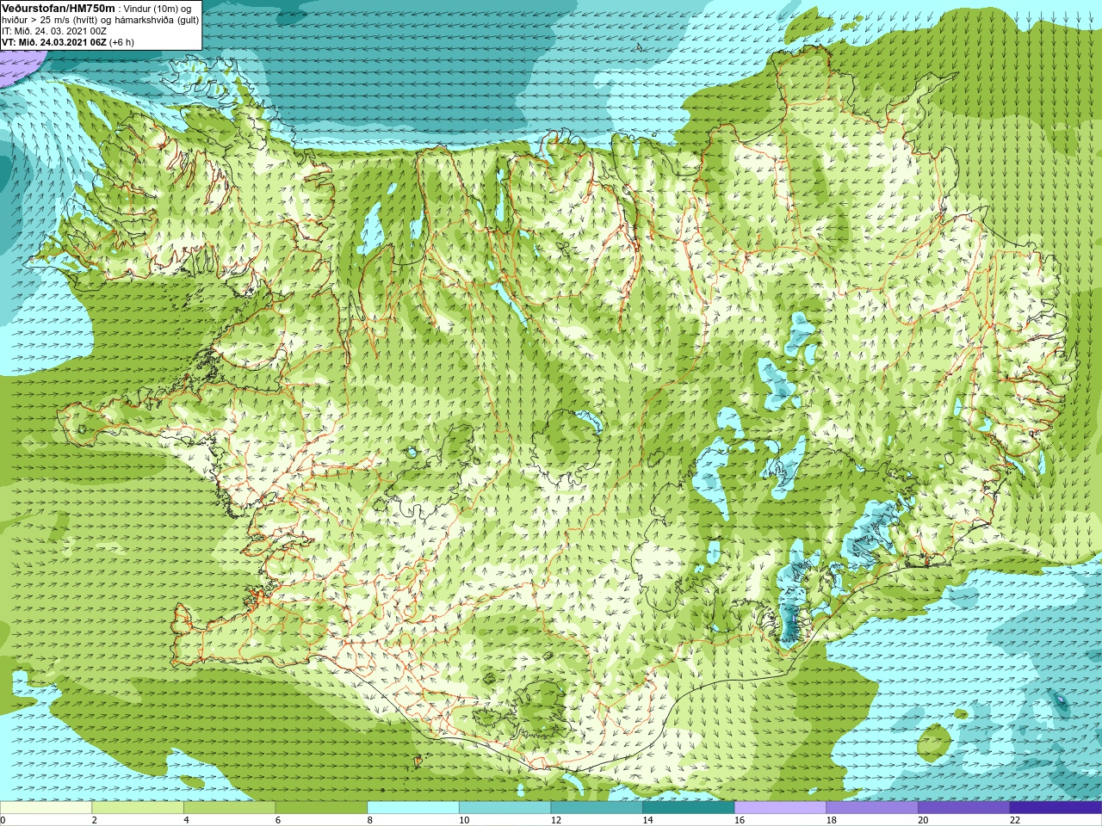Click the darker green 6–8 m/s legend swatch

coord(321,808)
